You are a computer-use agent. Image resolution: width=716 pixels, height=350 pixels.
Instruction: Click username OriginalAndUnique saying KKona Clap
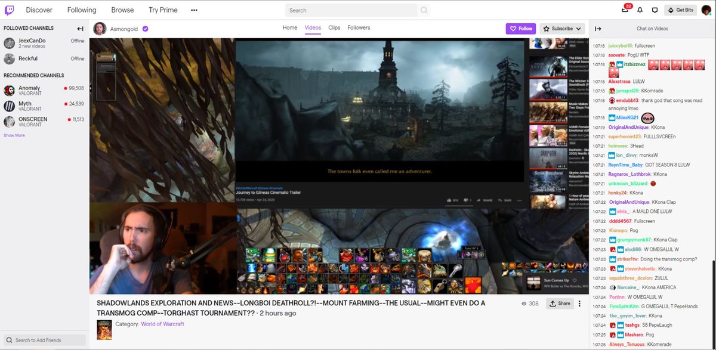pos(629,202)
